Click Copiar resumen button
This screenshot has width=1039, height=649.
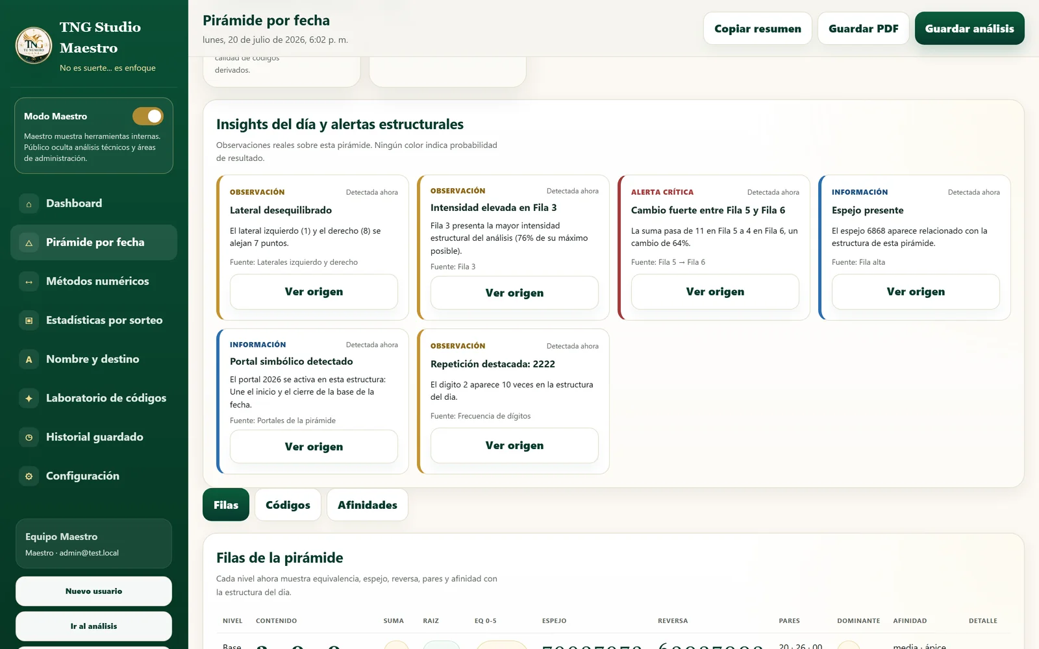[x=758, y=29]
